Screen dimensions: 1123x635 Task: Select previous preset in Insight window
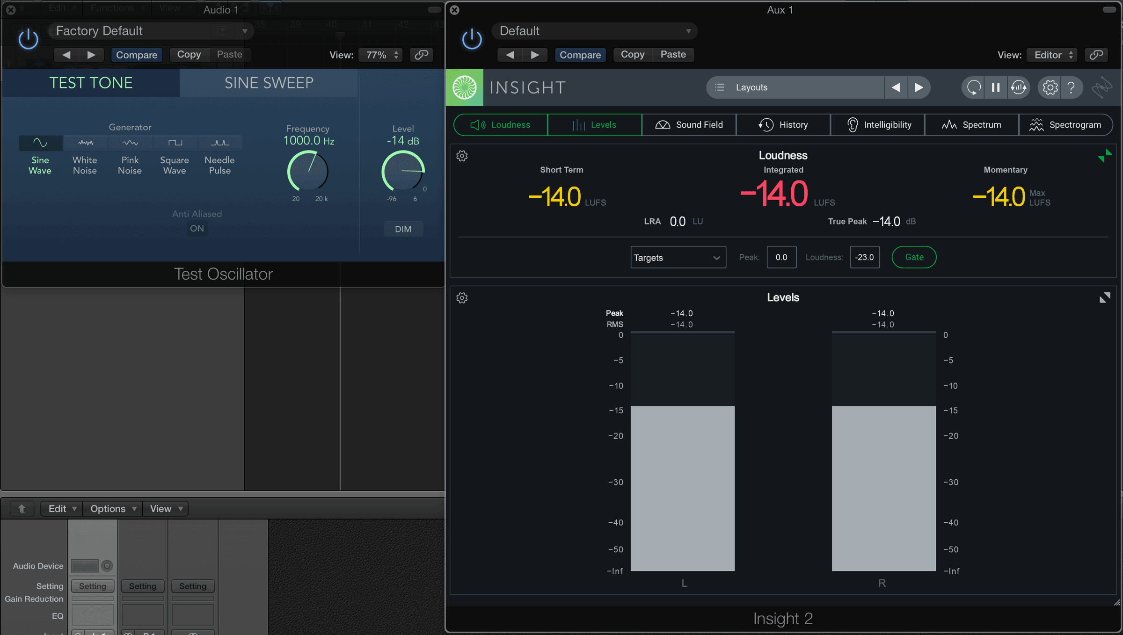click(510, 55)
